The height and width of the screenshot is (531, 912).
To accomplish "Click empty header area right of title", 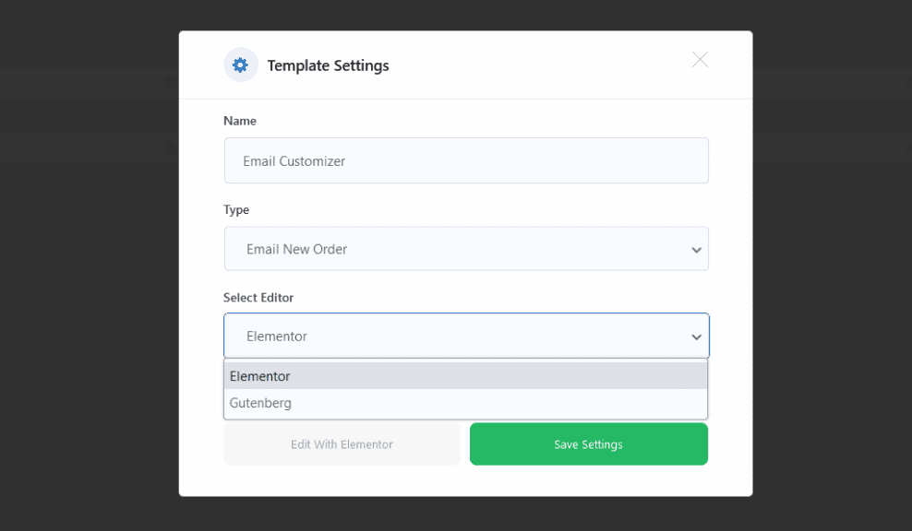I will (x=535, y=65).
